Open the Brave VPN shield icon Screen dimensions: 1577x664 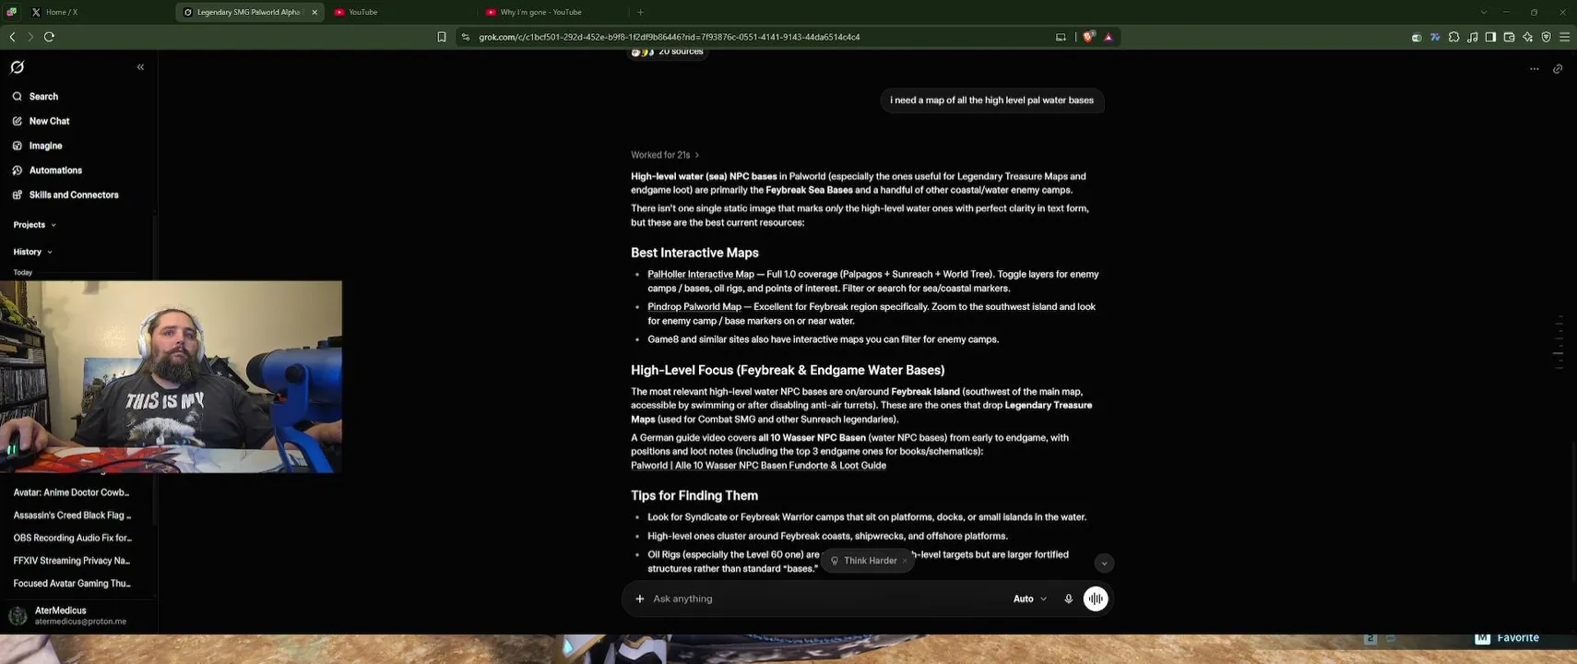[1546, 37]
